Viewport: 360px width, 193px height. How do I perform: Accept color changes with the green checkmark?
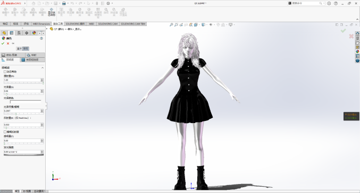[3, 43]
